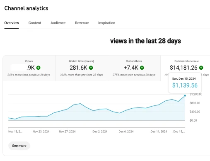Click the $1,200.00 axis value

click(x=196, y=94)
